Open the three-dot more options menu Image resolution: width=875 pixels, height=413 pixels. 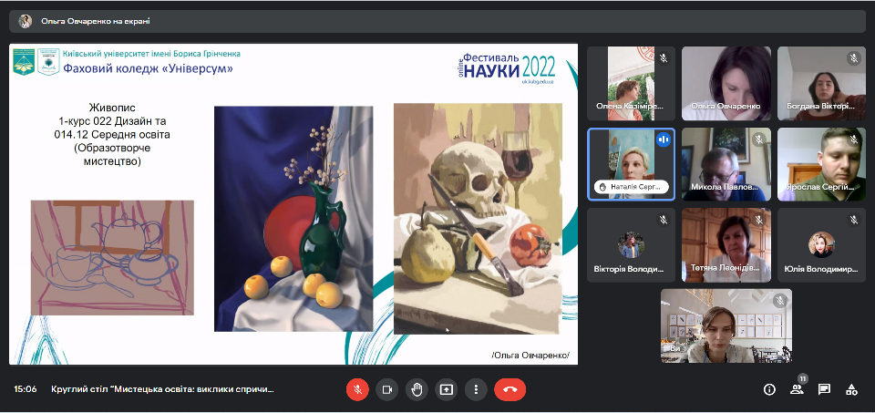[x=476, y=389]
